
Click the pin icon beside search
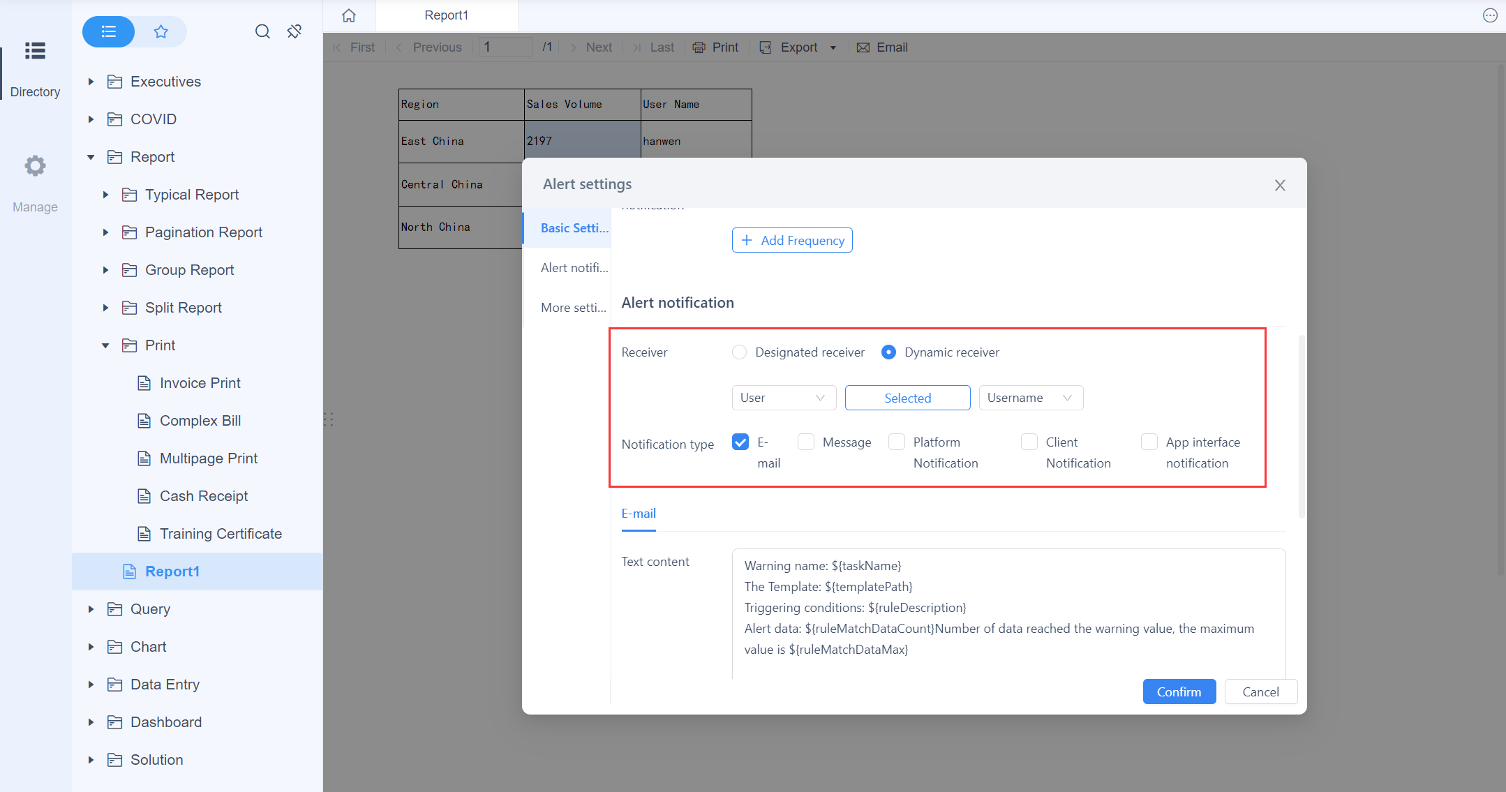pyautogui.click(x=295, y=31)
